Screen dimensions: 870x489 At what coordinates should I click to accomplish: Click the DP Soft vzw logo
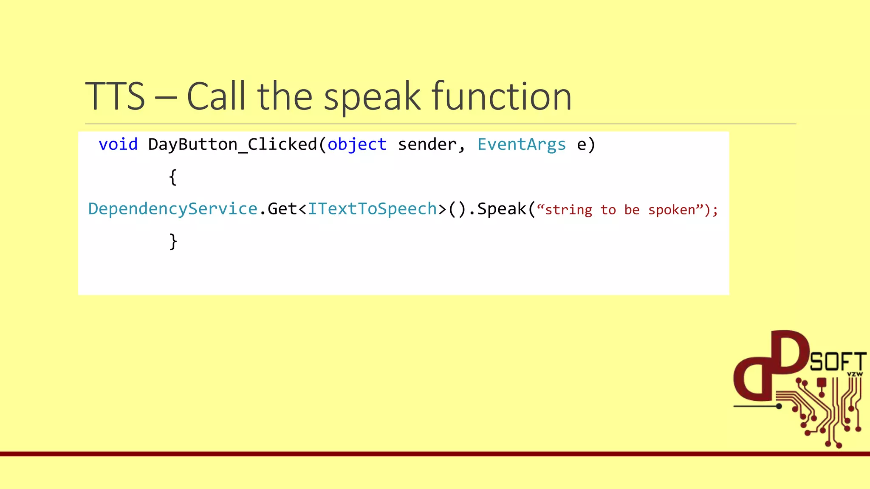coord(799,389)
